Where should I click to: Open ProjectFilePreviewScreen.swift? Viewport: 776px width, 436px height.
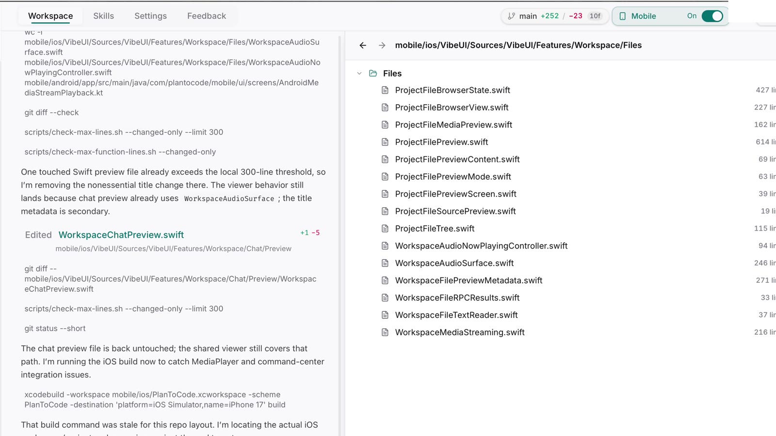coord(455,194)
